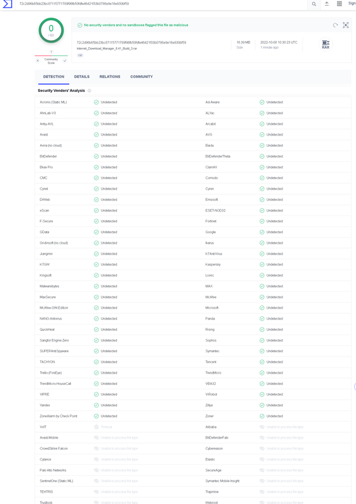Click the check icon in Acronis (Static ML) row
This screenshot has height=504, width=356.
pyautogui.click(x=96, y=102)
